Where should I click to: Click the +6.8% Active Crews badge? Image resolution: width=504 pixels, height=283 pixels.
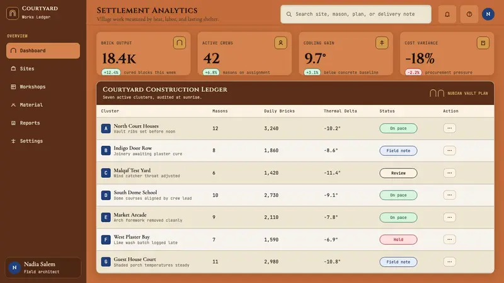(x=211, y=72)
